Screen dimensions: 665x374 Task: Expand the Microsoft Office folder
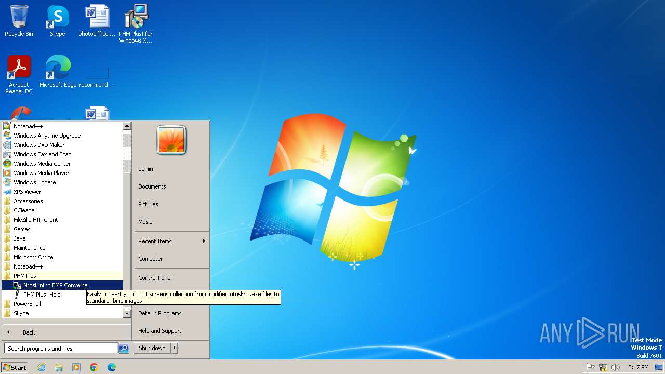[x=62, y=257]
